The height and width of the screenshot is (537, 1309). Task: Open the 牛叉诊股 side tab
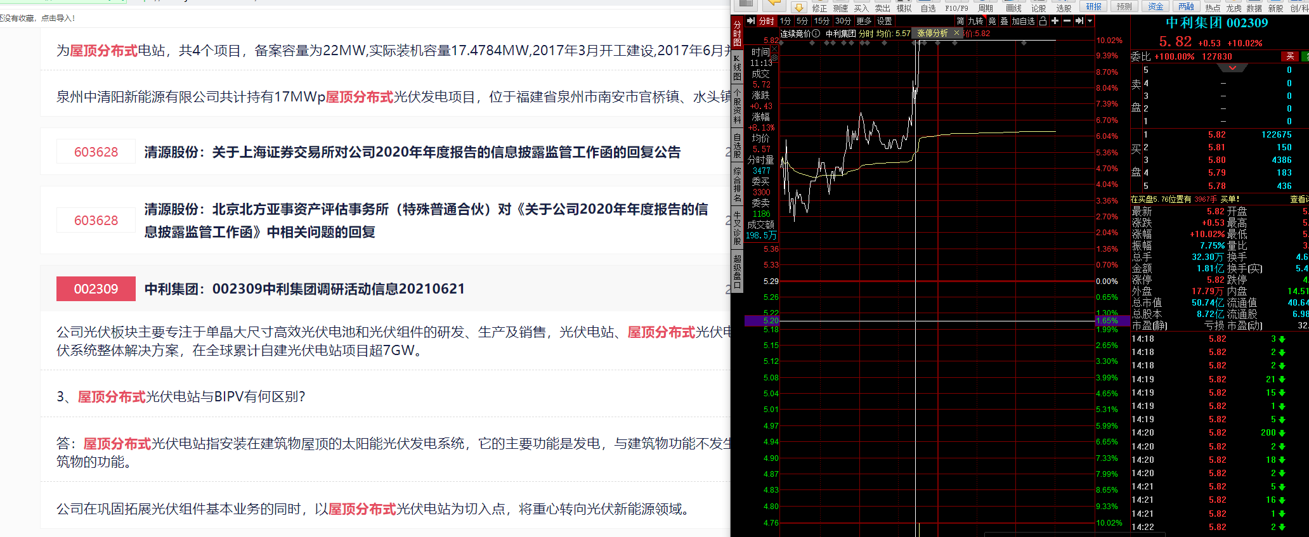coord(737,228)
